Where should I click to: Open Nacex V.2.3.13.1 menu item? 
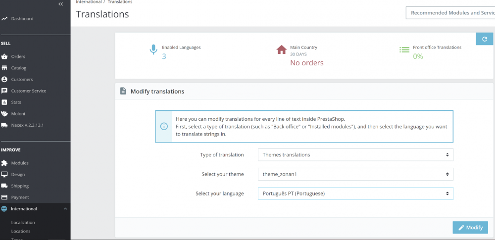27,125
